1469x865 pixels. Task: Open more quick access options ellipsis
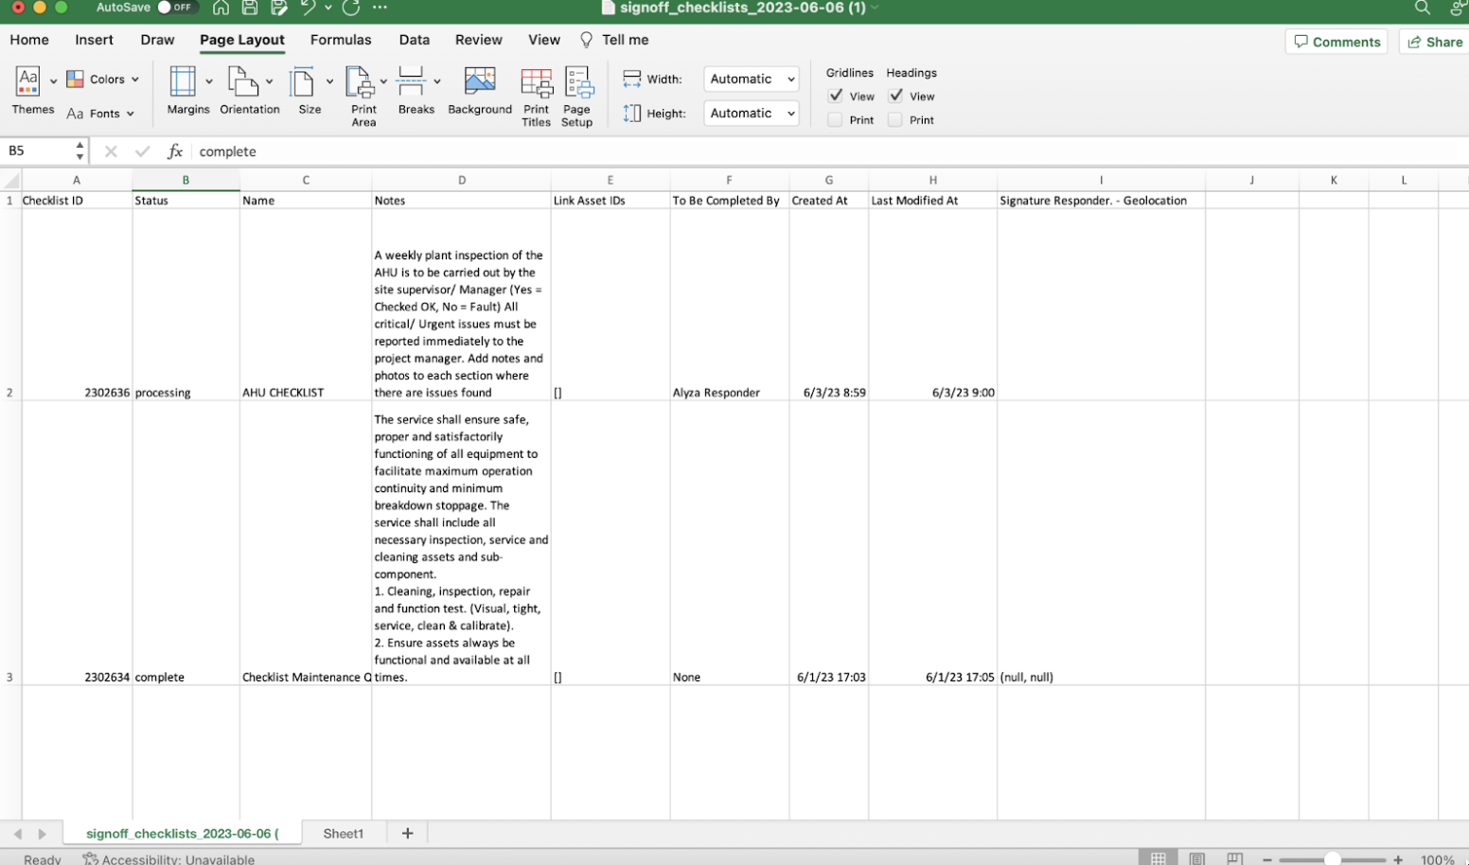[380, 8]
